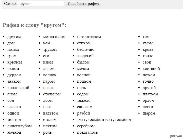183x139 pixels.
Task: Select the word точно
Action: coord(148,81)
